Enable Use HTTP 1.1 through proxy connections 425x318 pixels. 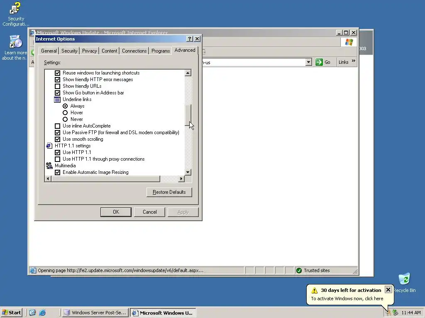coord(57,159)
